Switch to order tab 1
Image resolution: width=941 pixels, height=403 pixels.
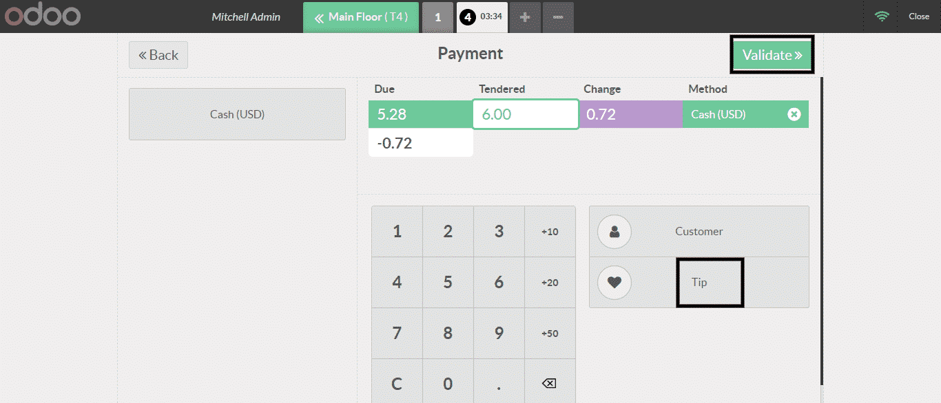(x=437, y=17)
